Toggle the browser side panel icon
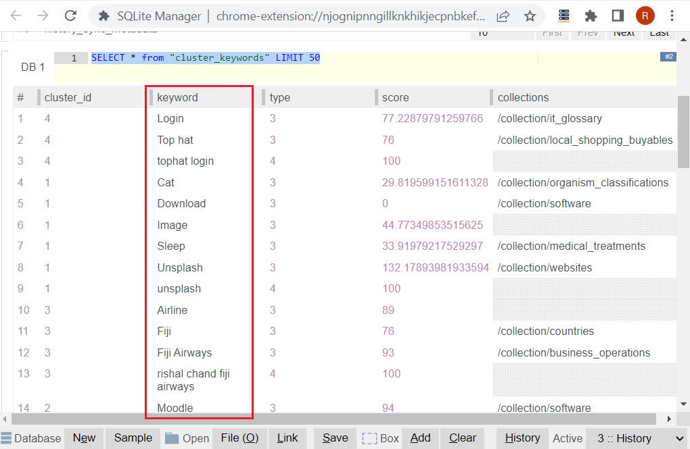The image size is (690, 449). [x=618, y=16]
